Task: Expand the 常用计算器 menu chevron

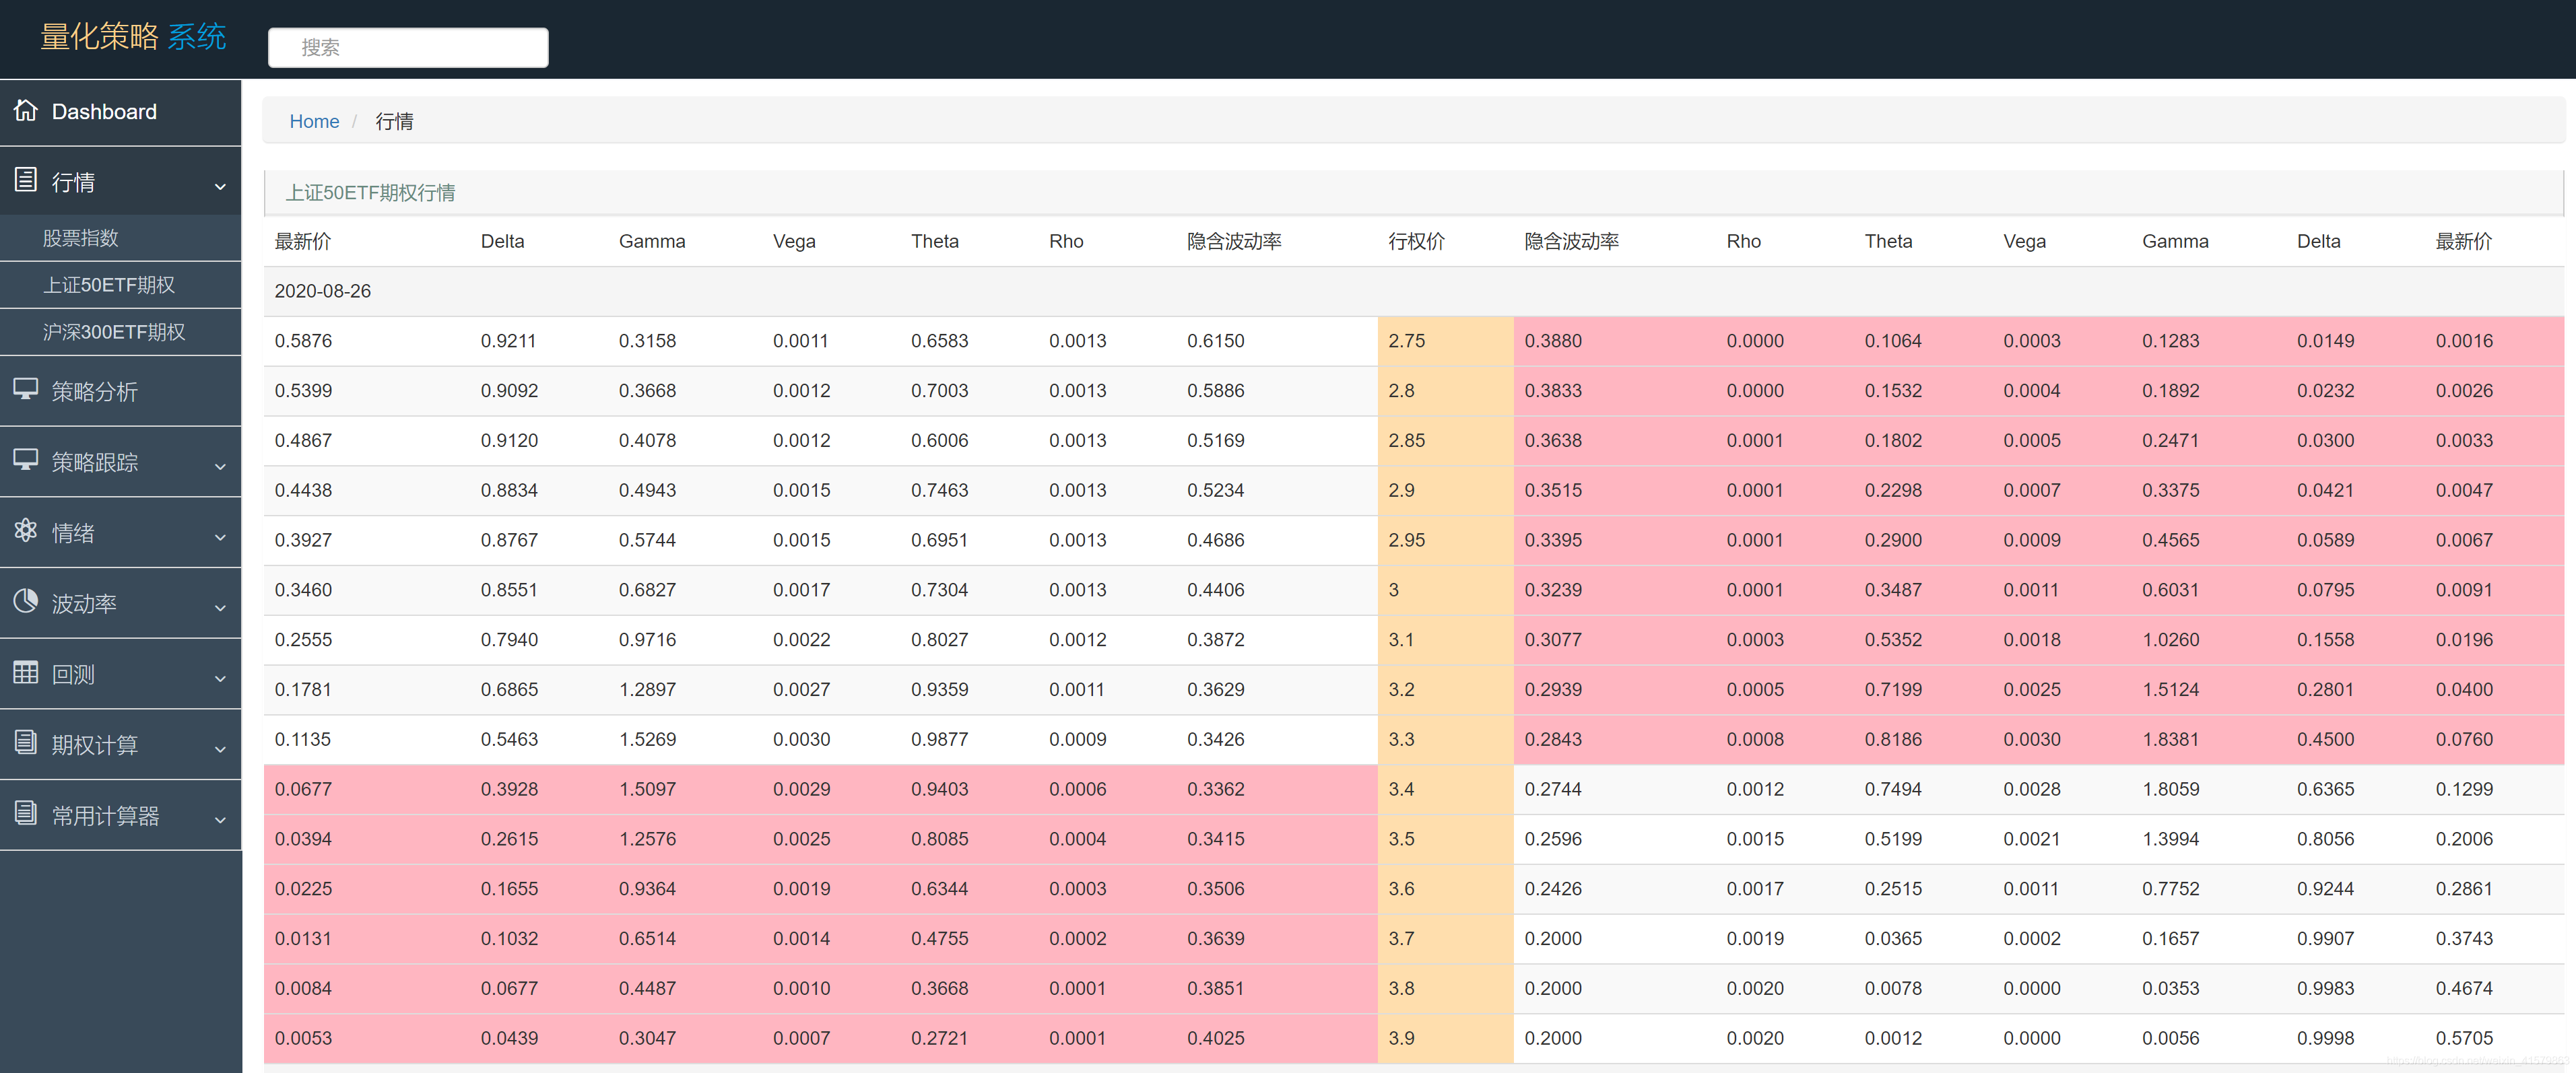Action: 220,819
